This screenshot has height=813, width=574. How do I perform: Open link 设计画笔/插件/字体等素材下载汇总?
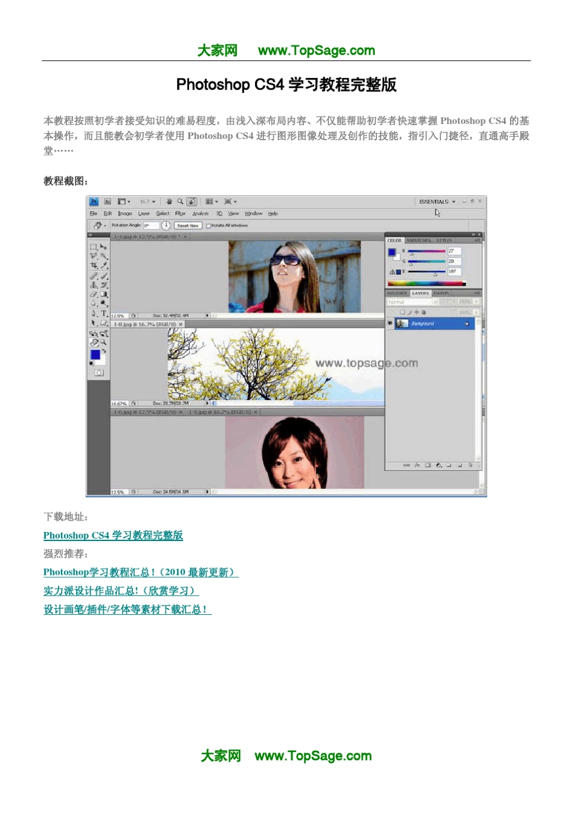[127, 610]
